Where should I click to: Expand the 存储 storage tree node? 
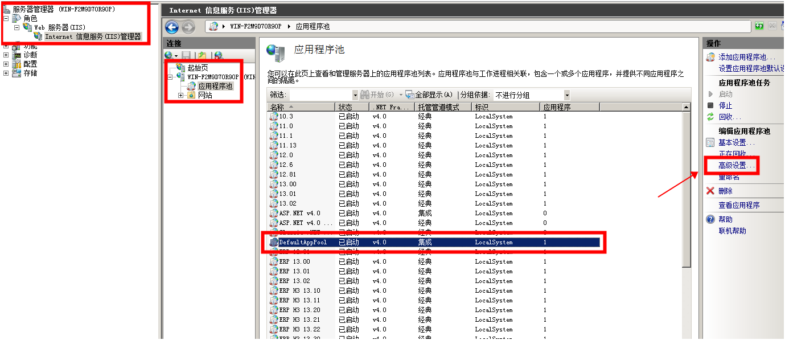click(6, 73)
